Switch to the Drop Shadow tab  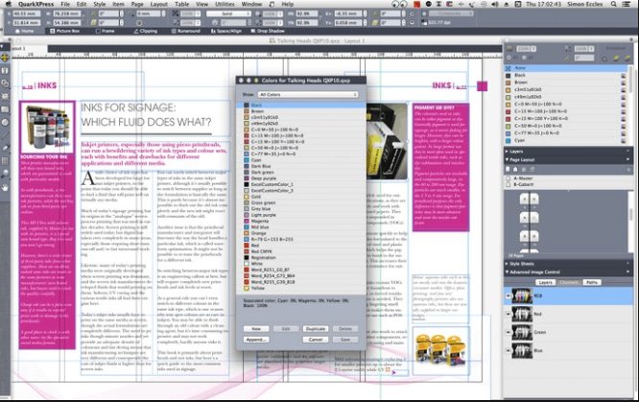pyautogui.click(x=268, y=31)
